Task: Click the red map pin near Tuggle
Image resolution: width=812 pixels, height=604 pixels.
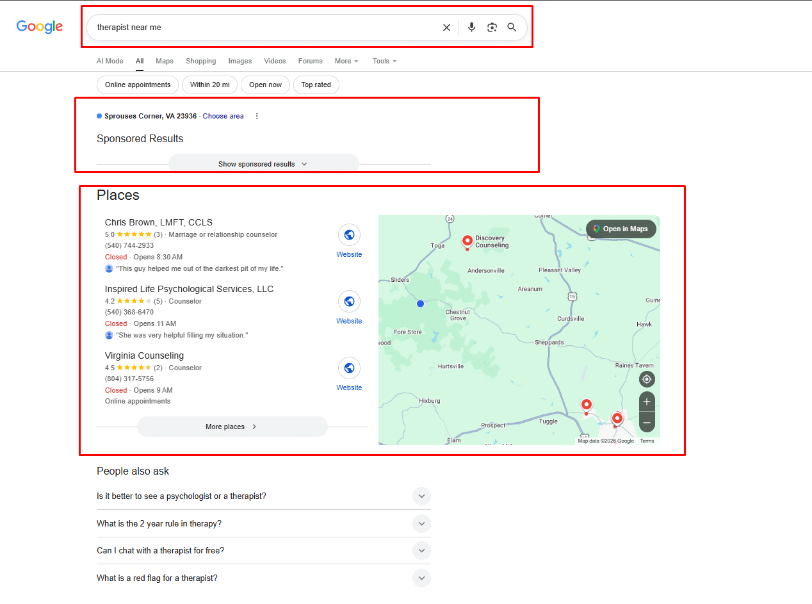Action: pyautogui.click(x=586, y=405)
